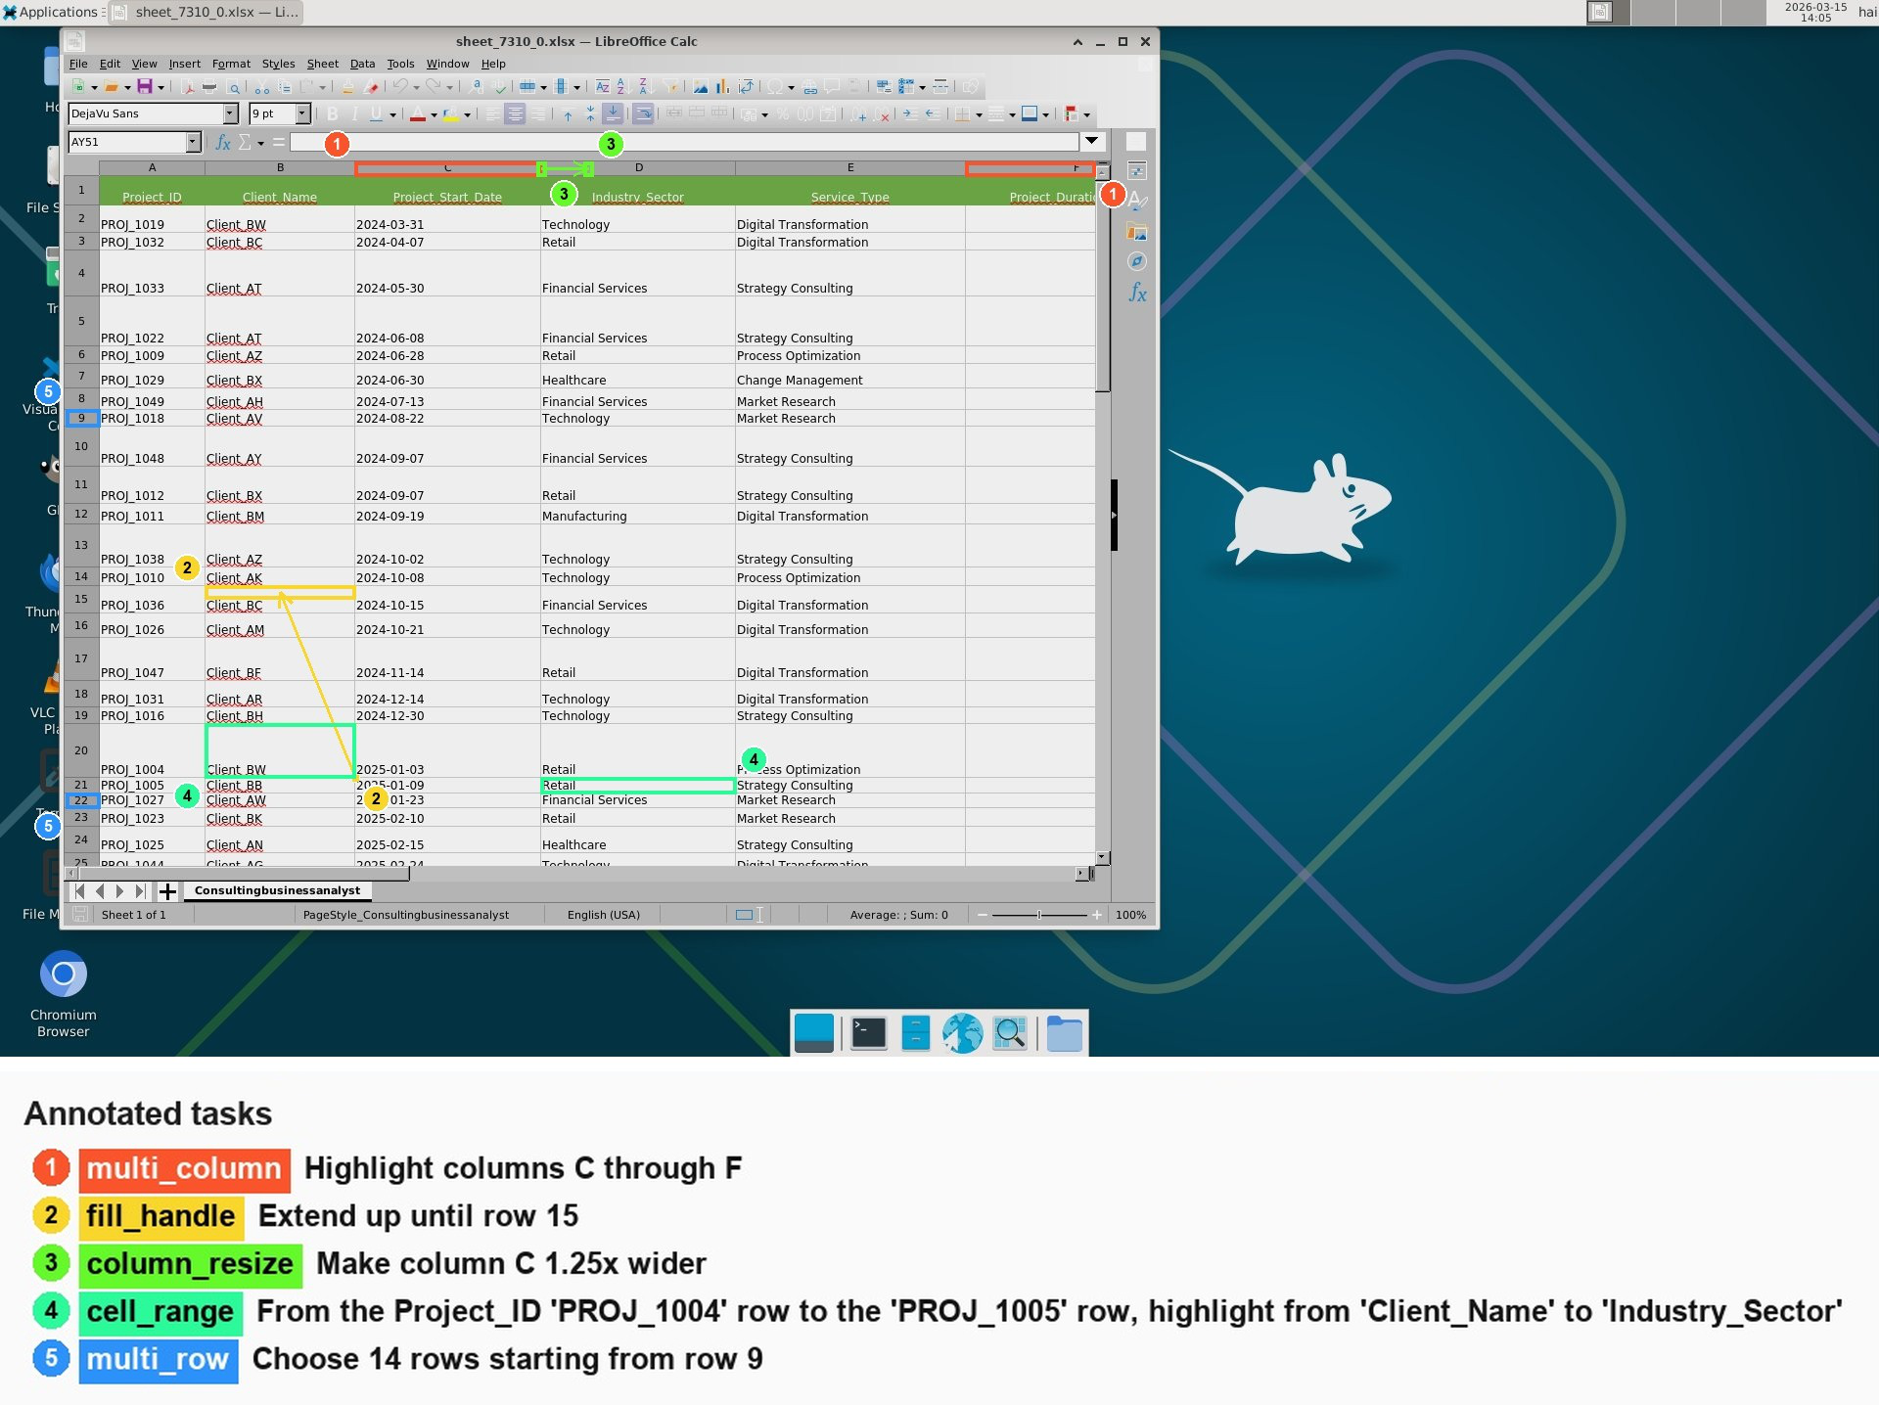Viewport: 1879px width, 1405px height.
Task: Increase indent in formatting toolbar
Action: coord(910,114)
